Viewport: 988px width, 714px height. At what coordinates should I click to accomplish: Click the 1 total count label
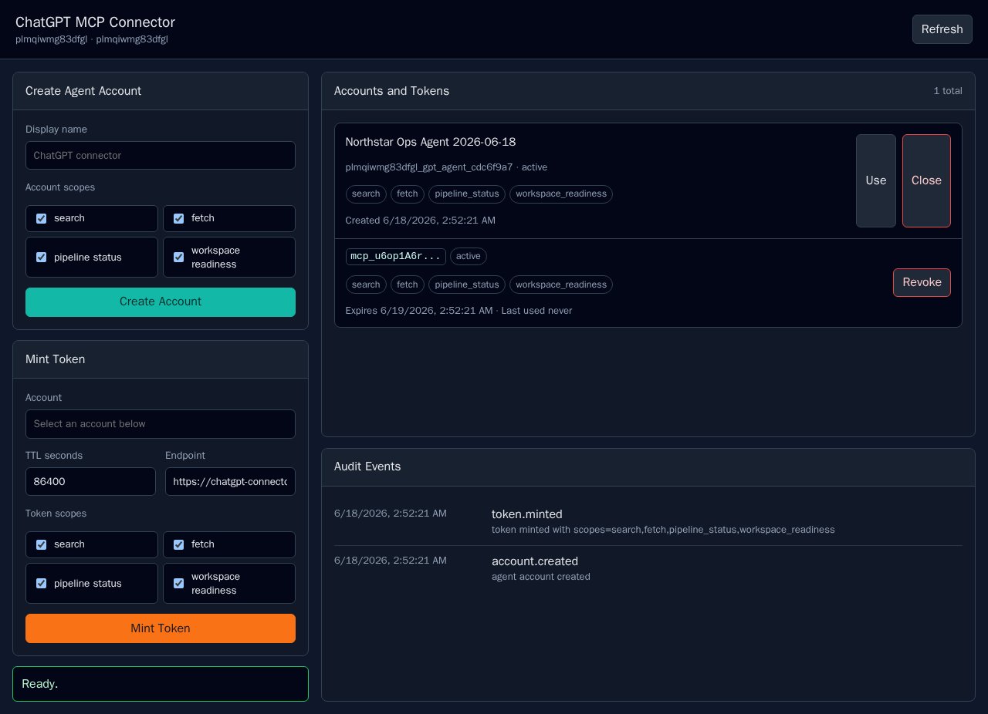point(948,91)
